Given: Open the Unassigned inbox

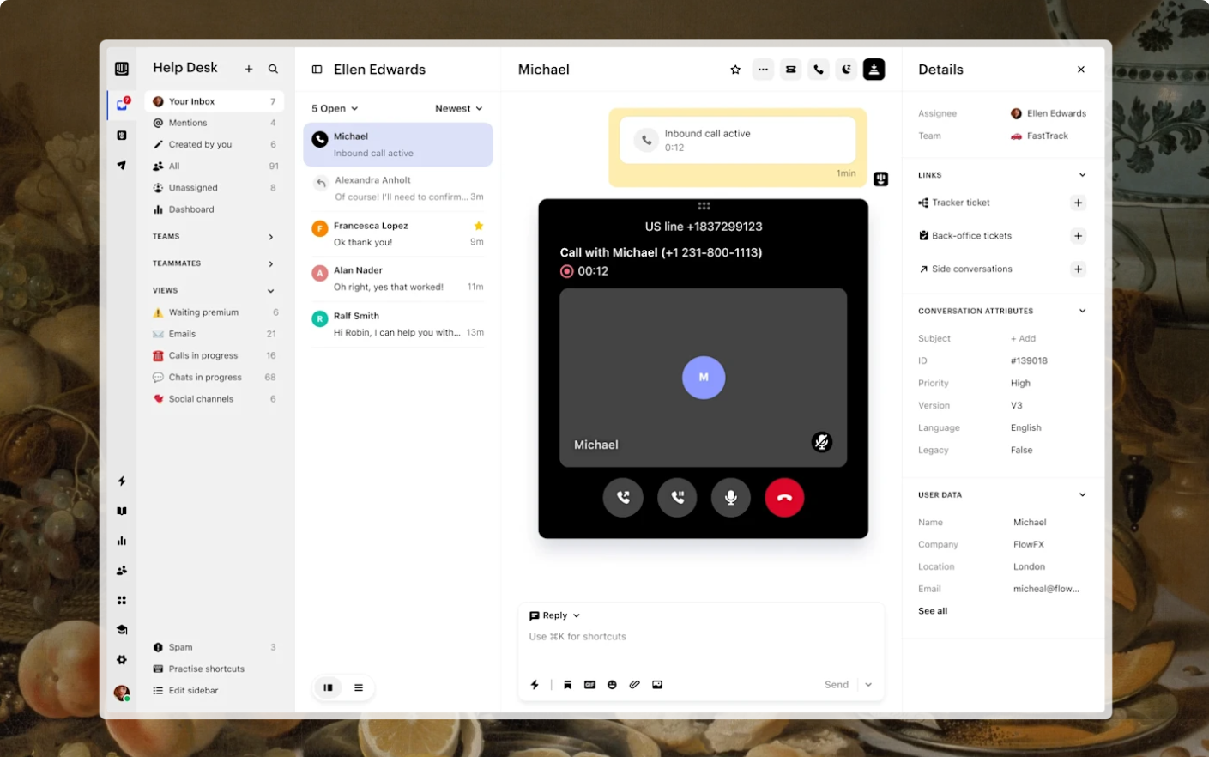Looking at the screenshot, I should click(193, 188).
